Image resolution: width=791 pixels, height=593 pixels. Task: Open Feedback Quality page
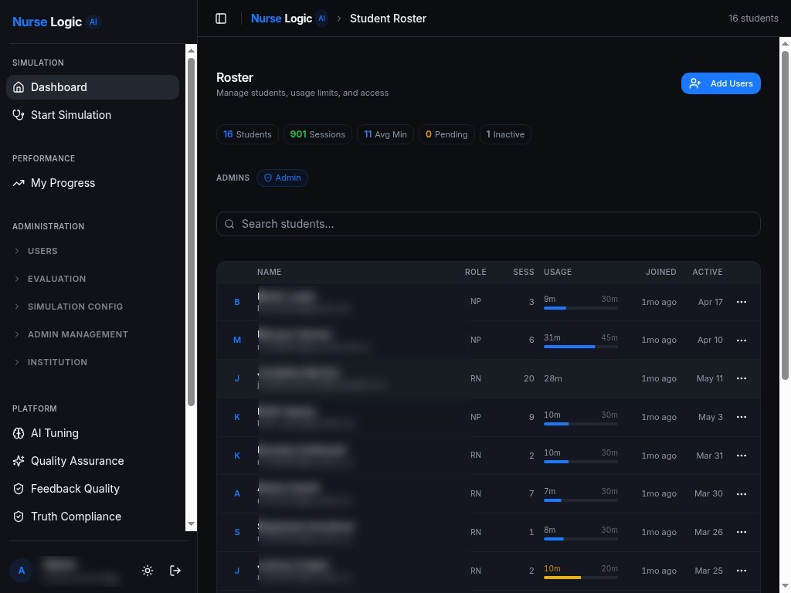pos(93,489)
